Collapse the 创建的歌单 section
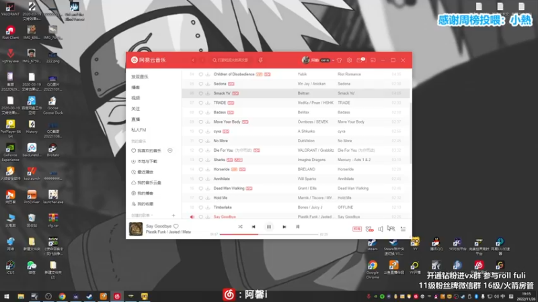Image resolution: width=538 pixels, height=302 pixels. (x=142, y=215)
